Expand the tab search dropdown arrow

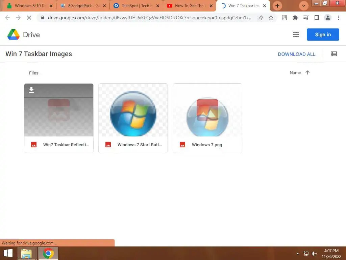tap(304, 6)
